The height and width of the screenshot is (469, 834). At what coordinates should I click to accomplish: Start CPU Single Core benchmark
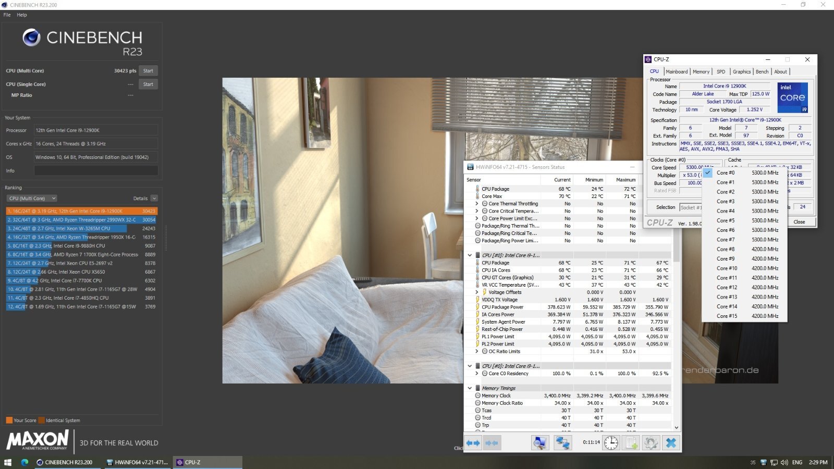point(148,84)
